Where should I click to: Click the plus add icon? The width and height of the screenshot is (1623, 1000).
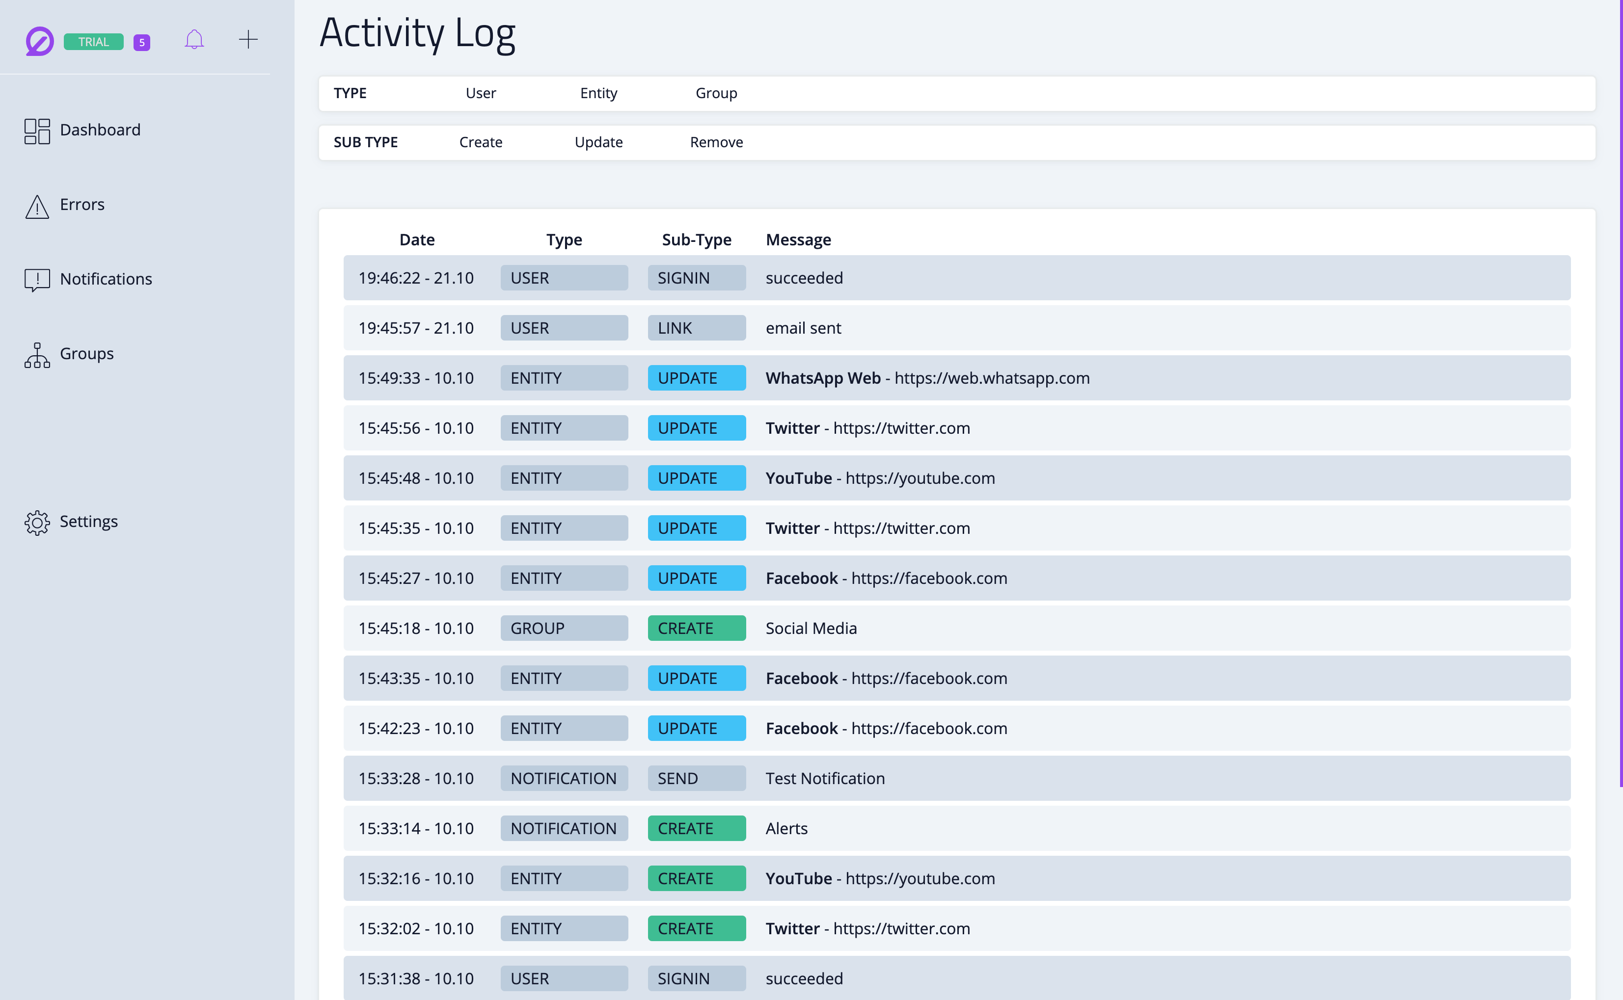coord(248,40)
